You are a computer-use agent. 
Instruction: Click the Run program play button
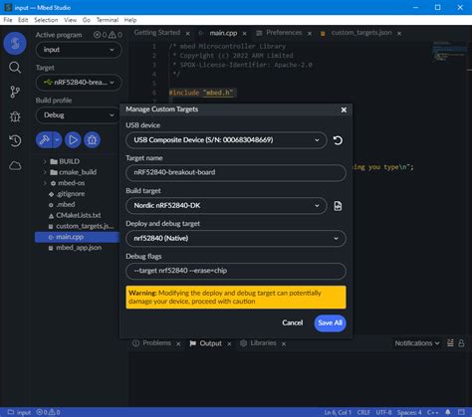click(x=73, y=140)
